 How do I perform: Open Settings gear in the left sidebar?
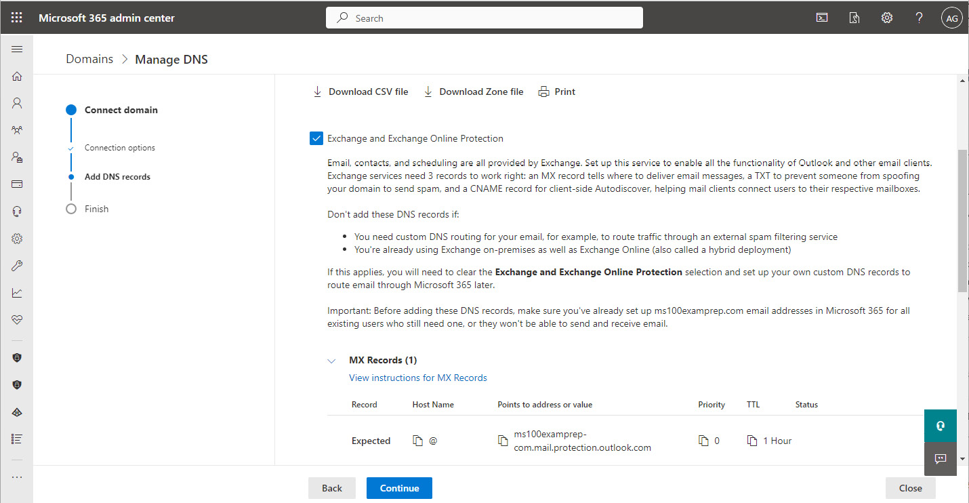click(17, 239)
